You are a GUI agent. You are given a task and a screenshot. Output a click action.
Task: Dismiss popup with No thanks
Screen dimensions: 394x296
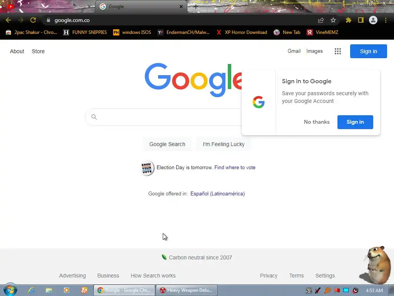click(317, 122)
